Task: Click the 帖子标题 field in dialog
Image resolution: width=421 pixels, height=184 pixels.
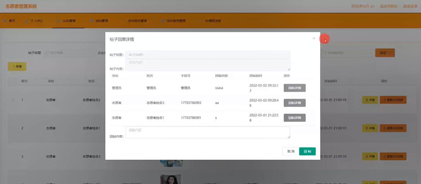Action: pos(208,55)
